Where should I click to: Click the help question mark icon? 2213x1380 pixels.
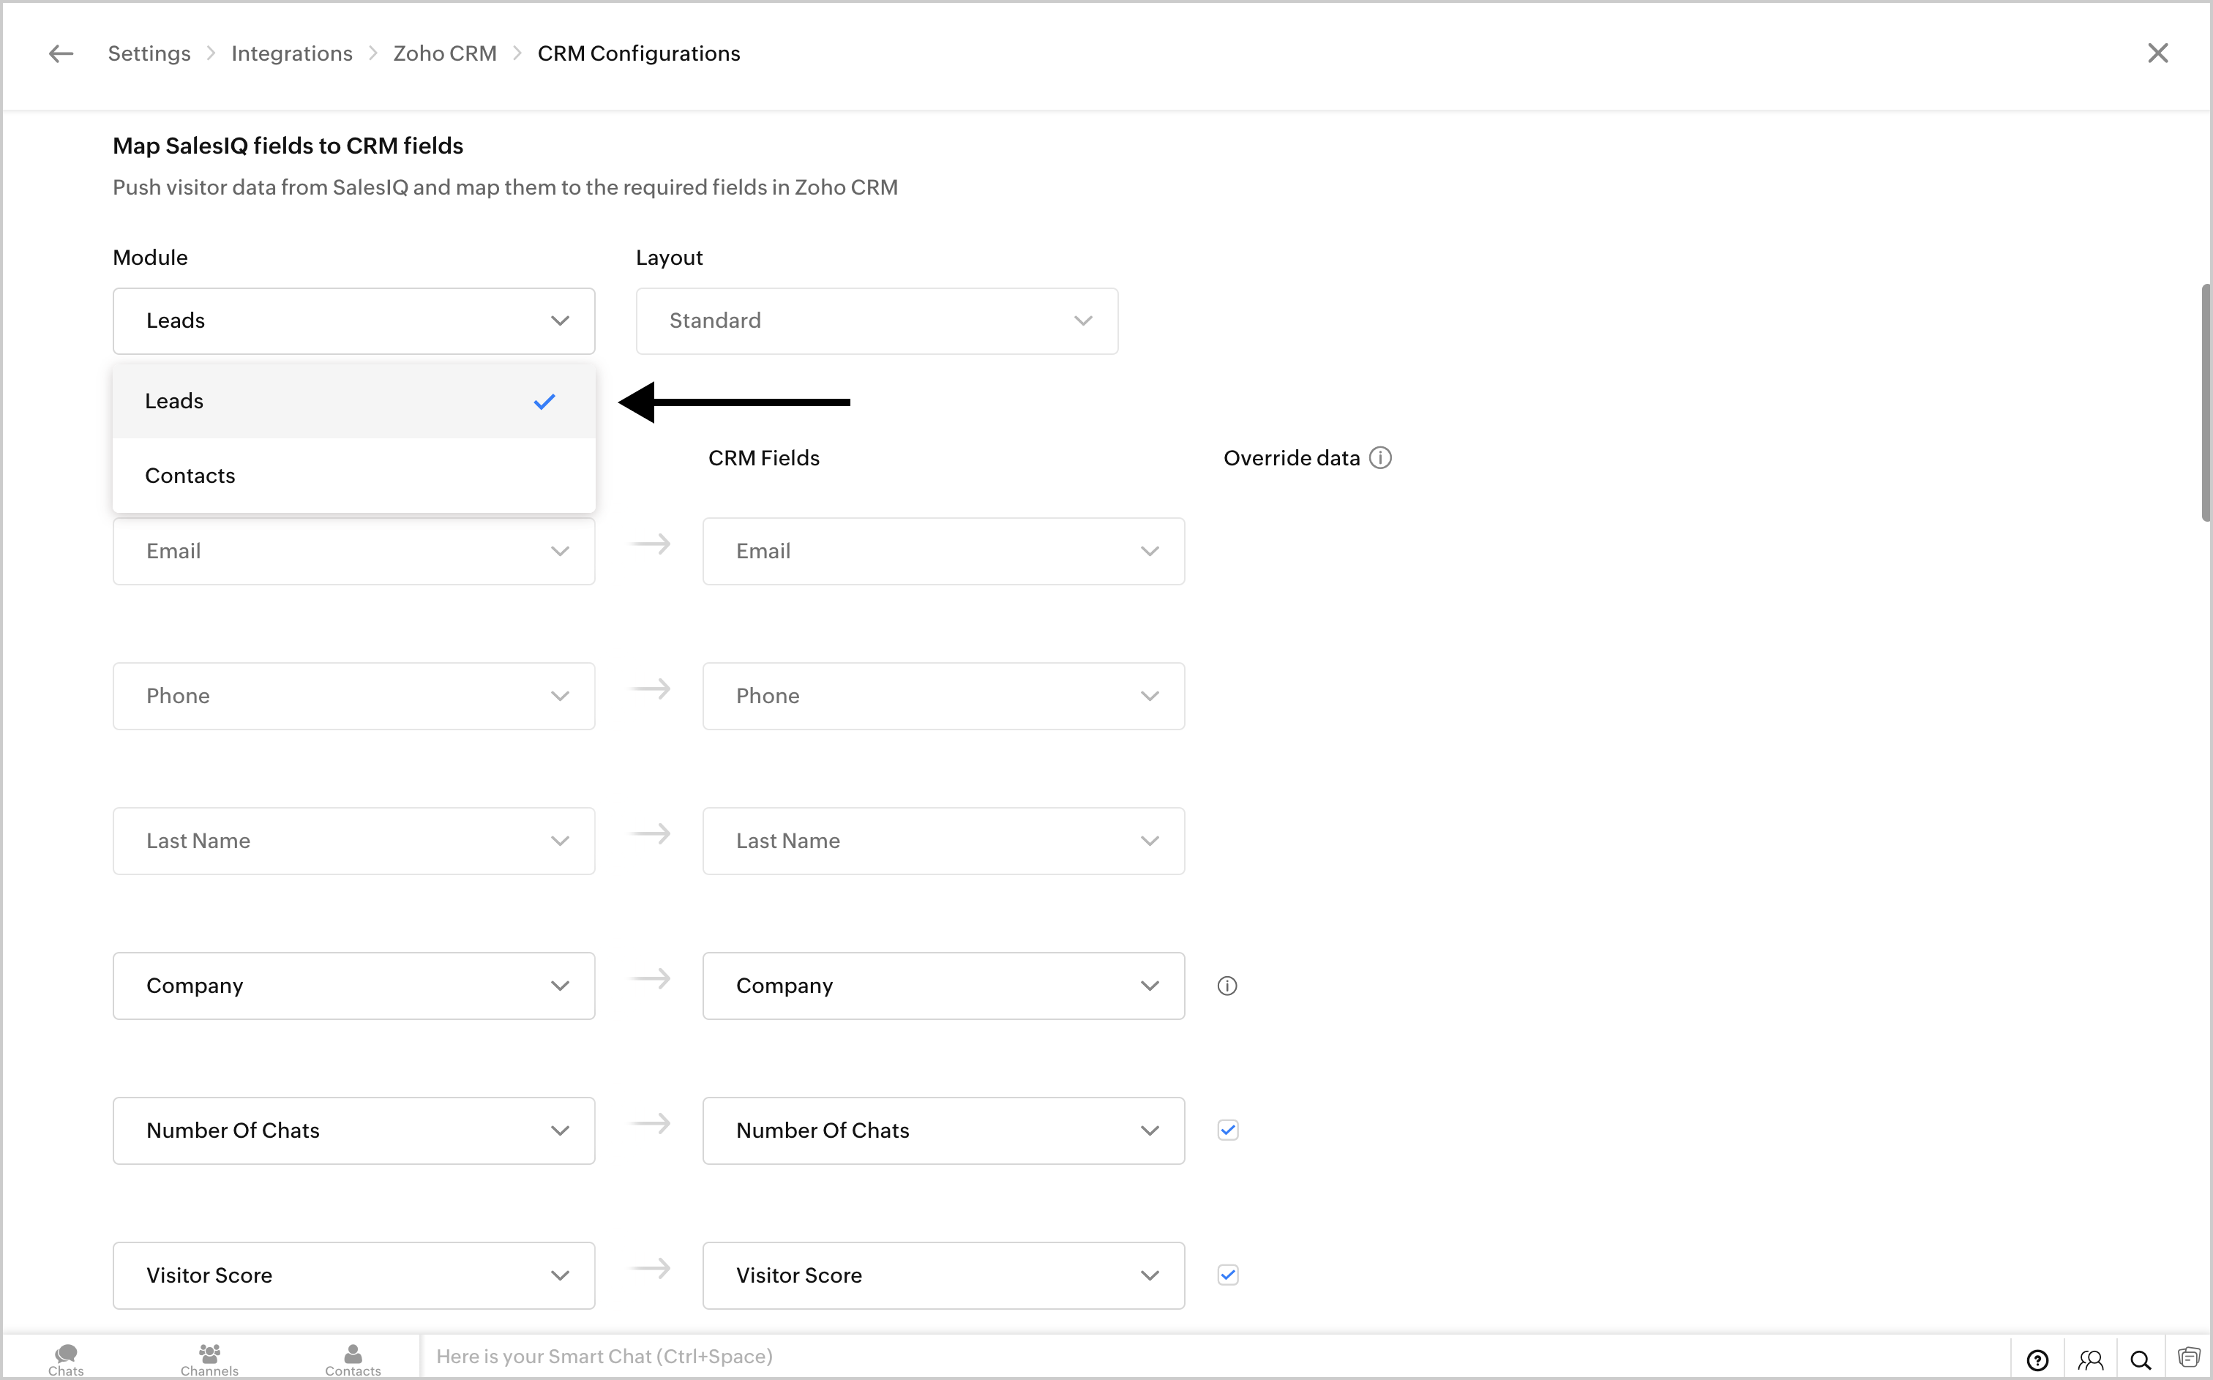(x=2037, y=1360)
